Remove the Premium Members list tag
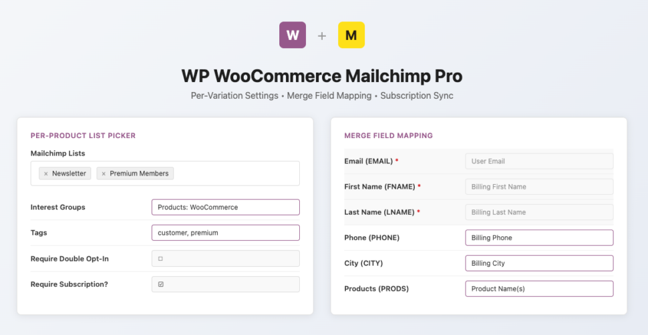 click(x=104, y=174)
